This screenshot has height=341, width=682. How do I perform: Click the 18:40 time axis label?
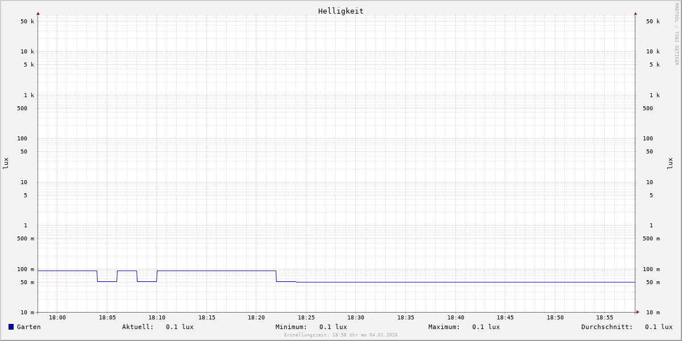[456, 318]
